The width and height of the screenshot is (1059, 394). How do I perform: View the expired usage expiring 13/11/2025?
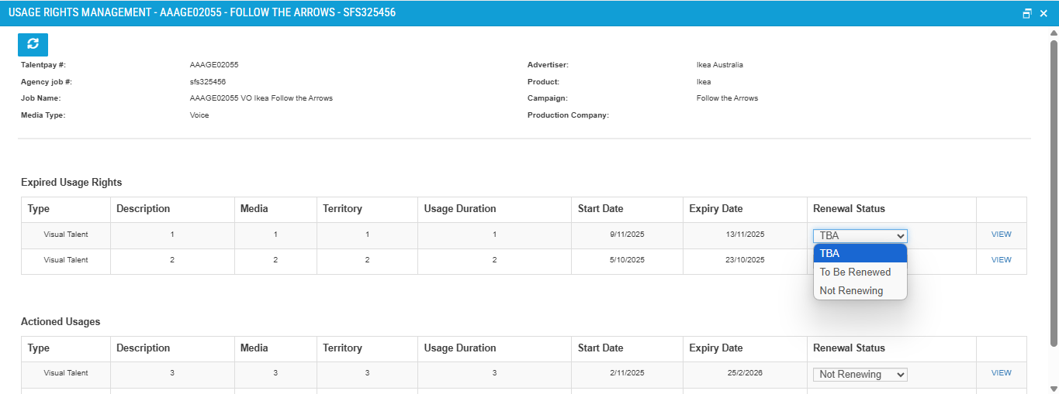click(x=1001, y=235)
